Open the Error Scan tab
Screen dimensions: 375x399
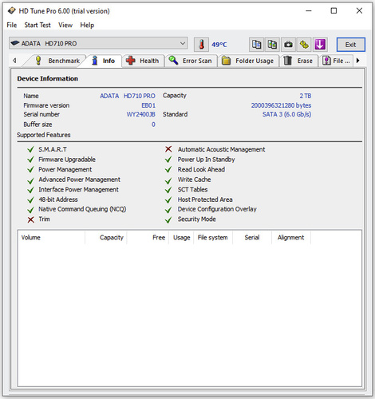point(191,61)
